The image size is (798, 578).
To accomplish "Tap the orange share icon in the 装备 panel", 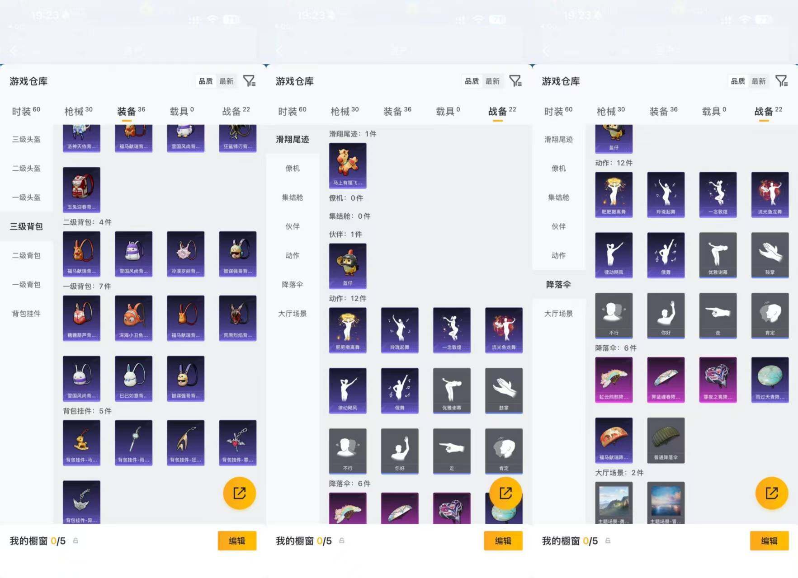I will click(240, 493).
